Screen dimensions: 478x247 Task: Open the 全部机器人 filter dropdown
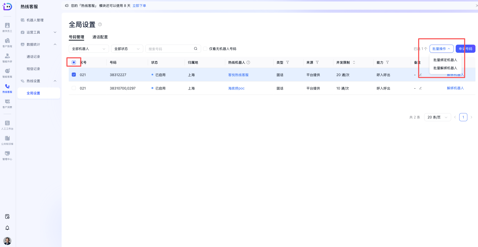[88, 49]
